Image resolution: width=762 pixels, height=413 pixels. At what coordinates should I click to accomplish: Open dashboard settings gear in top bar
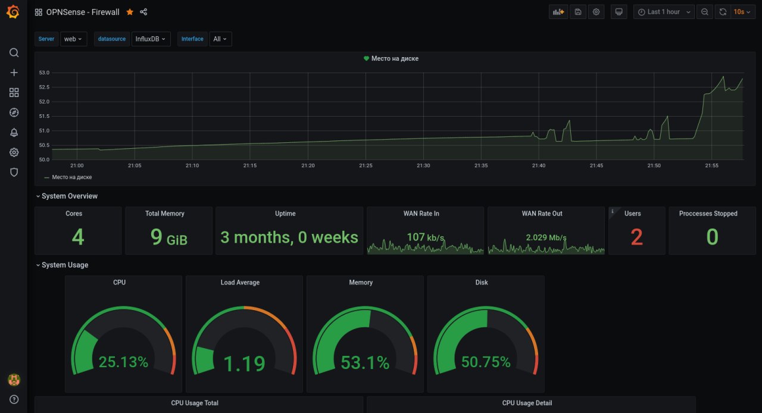[596, 12]
